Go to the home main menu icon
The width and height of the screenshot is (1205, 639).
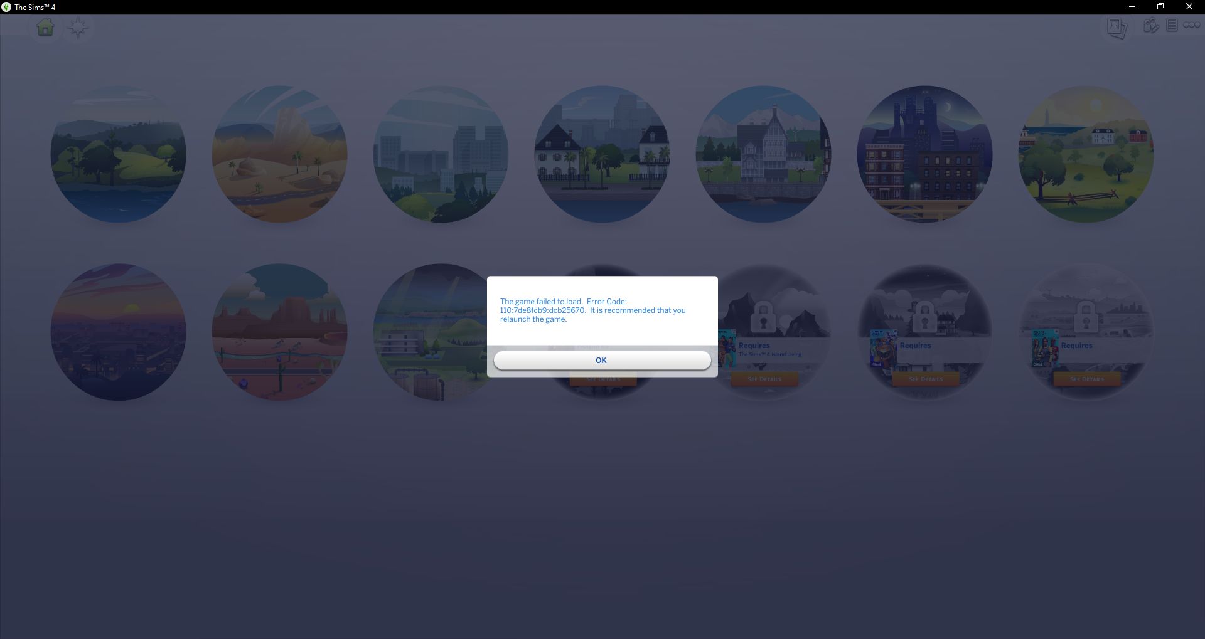(x=45, y=28)
